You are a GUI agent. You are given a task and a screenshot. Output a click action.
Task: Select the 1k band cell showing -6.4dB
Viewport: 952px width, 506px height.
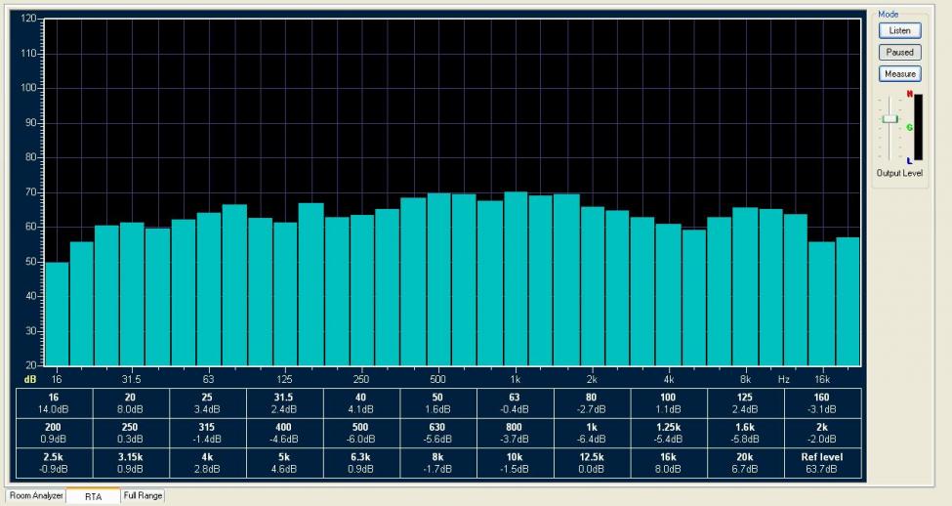pos(592,433)
